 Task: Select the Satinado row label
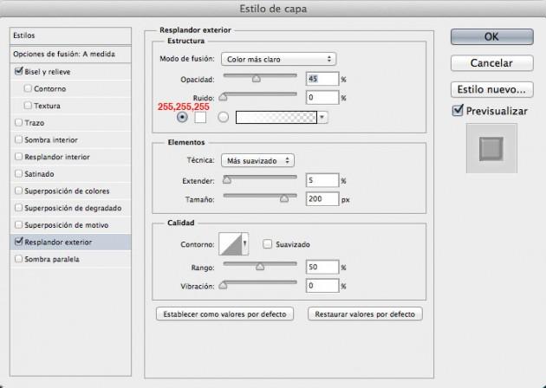tap(39, 174)
